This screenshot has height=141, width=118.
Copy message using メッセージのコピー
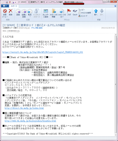(62, 13)
